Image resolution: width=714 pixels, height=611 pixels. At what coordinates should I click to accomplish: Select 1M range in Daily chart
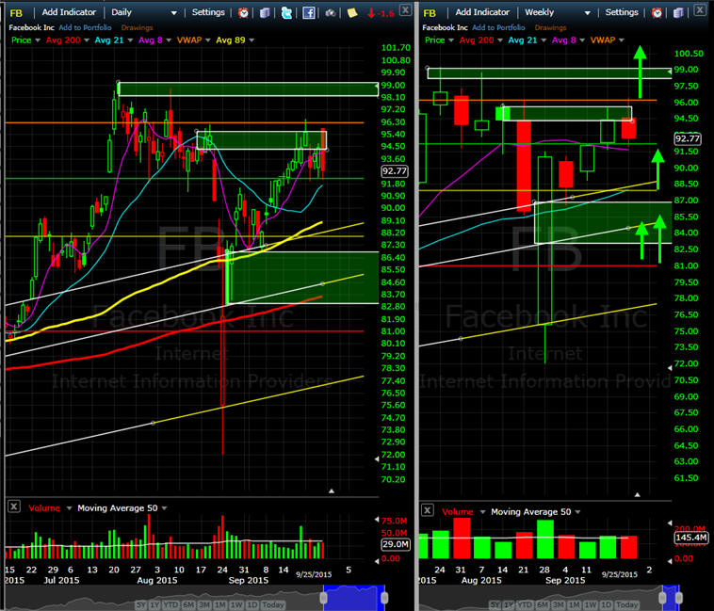(x=220, y=604)
